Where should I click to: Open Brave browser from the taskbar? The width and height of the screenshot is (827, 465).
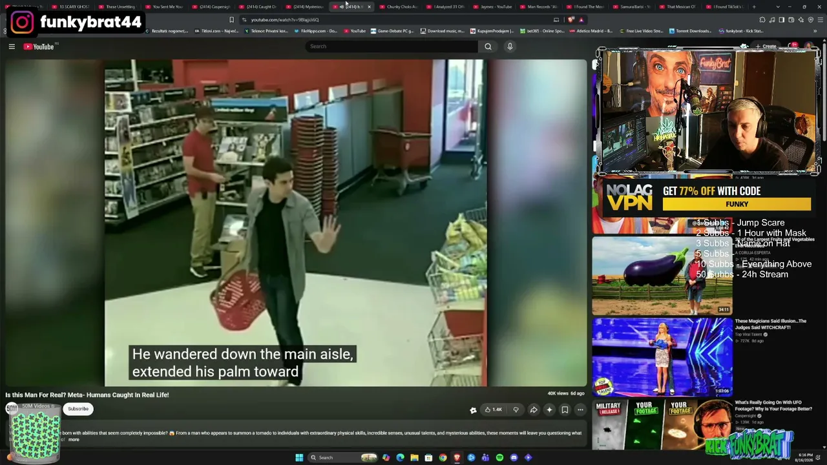point(457,458)
